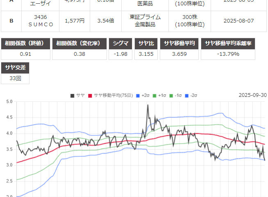Click the エーザイ stock name cell
This screenshot has width=268, height=197.
(40, 2)
